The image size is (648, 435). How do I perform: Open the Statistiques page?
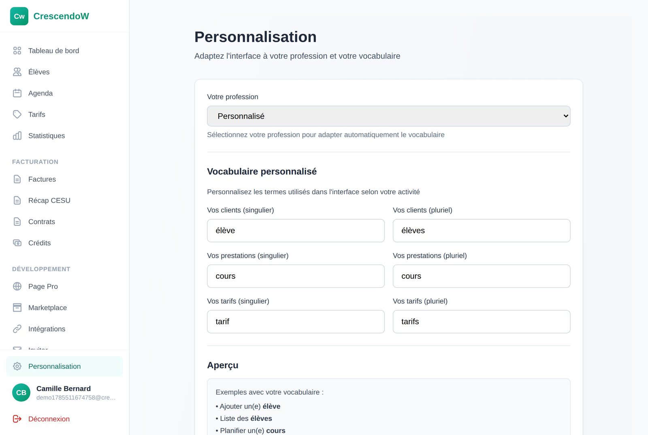[x=64, y=136]
